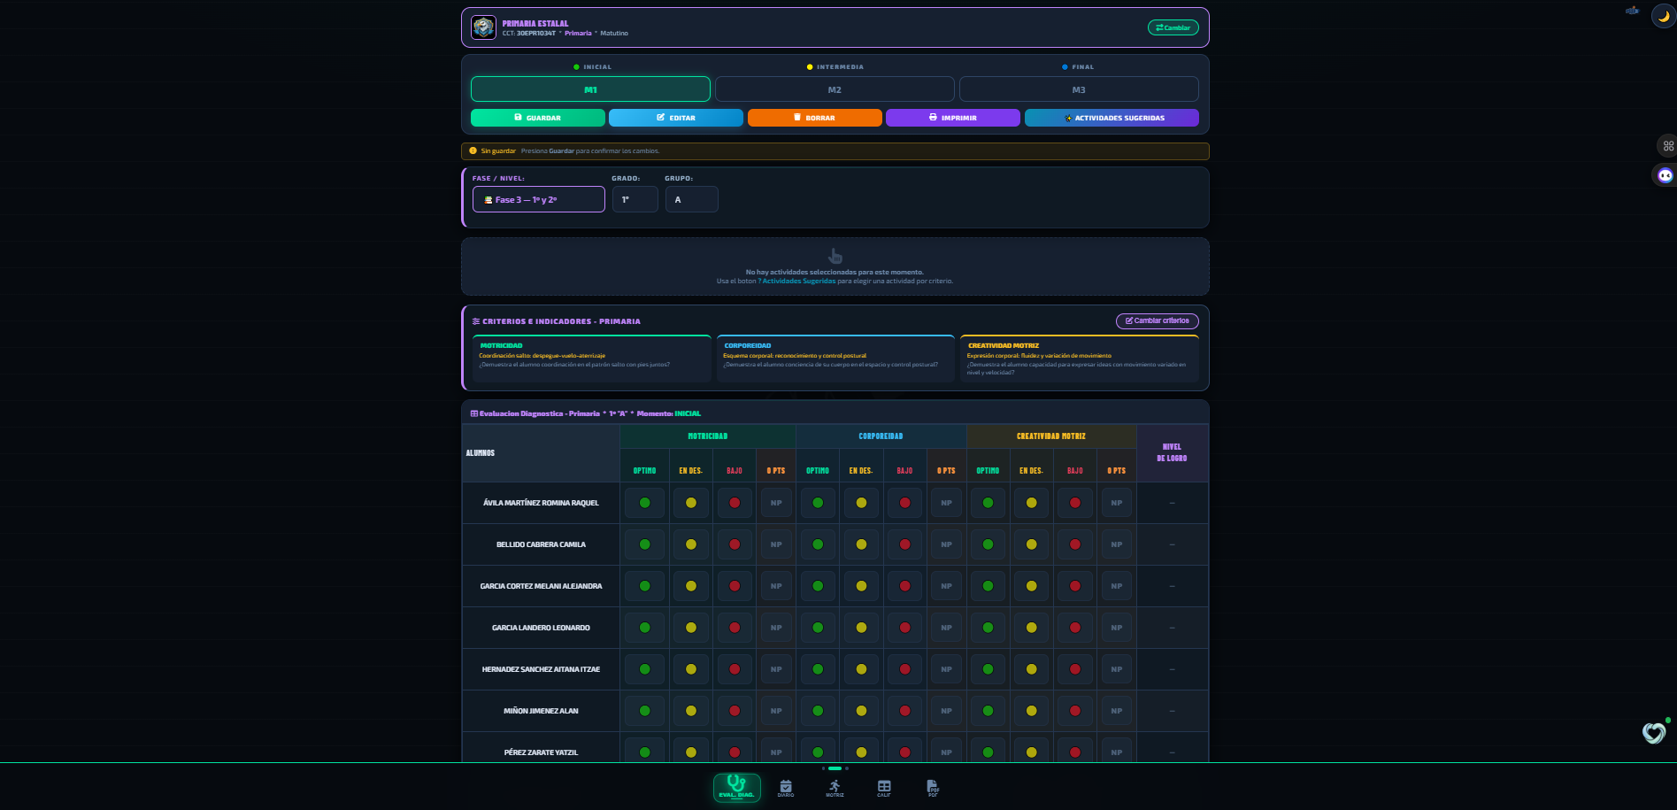Mark Garcia Cortez Creatividad Motriz as Óptimo
The image size is (1677, 810).
988,586
